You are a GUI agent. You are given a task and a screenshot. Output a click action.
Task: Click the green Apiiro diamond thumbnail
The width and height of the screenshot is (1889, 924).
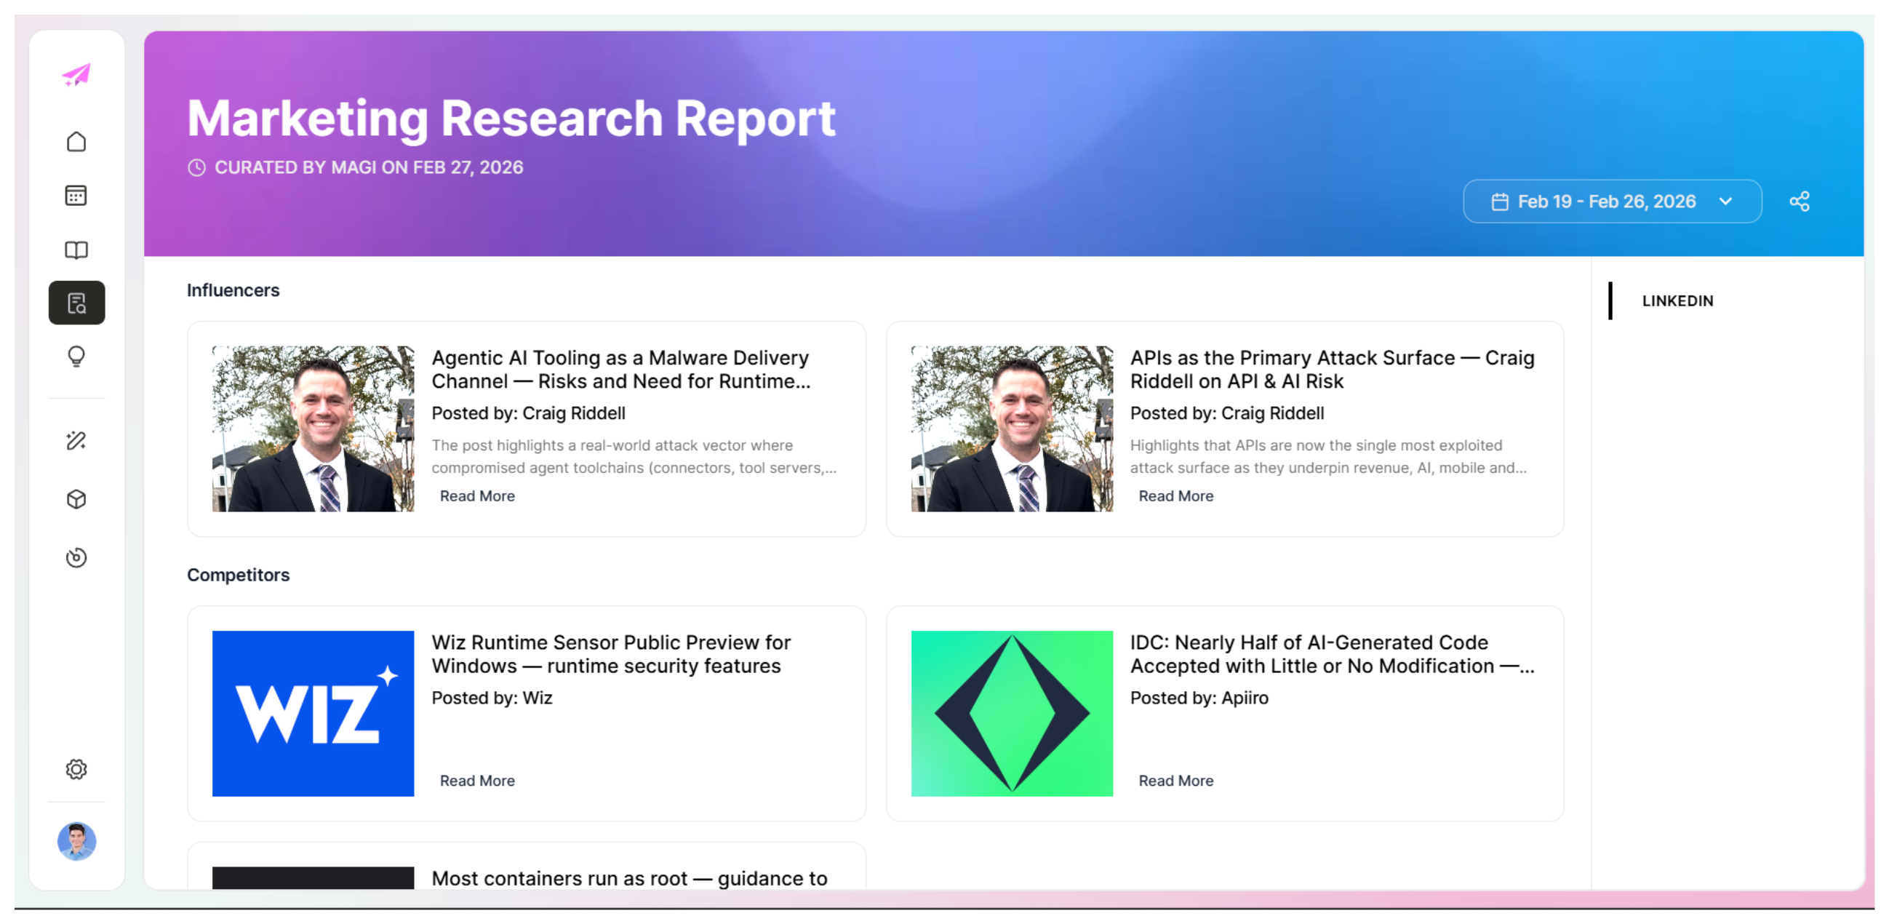coord(1011,713)
